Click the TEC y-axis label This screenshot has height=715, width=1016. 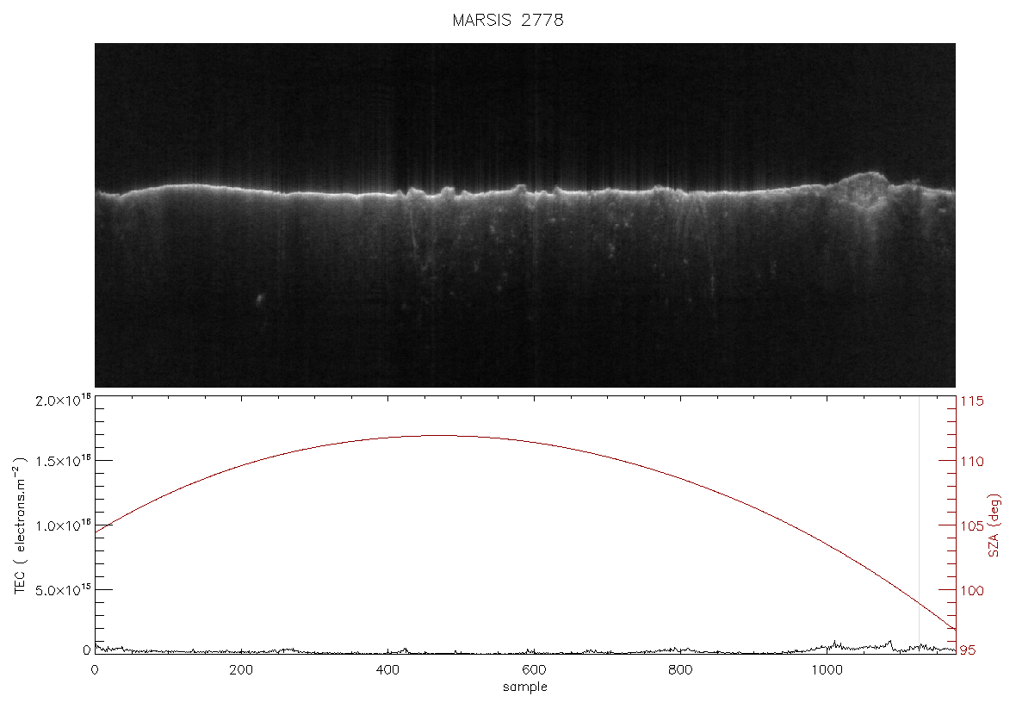(20, 525)
